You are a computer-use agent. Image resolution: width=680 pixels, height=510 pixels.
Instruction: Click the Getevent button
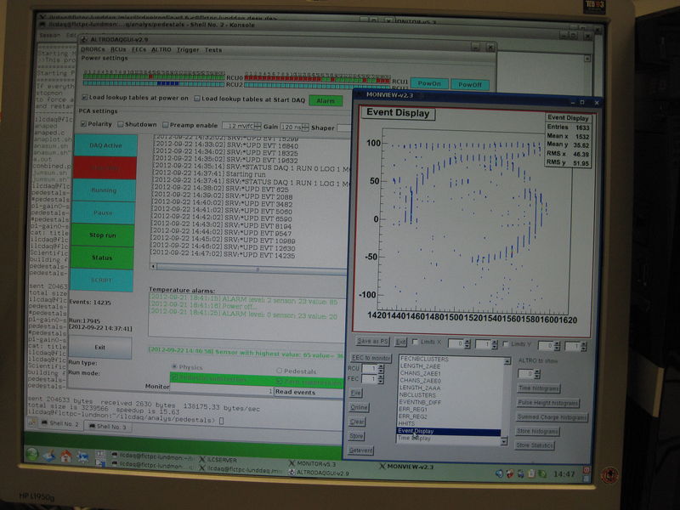360,450
